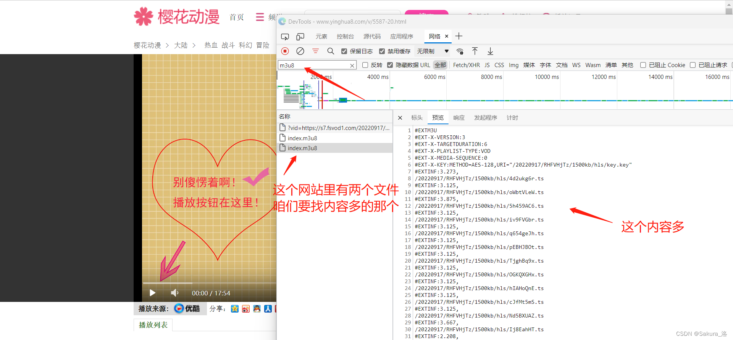This screenshot has width=733, height=340.
Task: Play the video in the player
Action: (x=152, y=293)
